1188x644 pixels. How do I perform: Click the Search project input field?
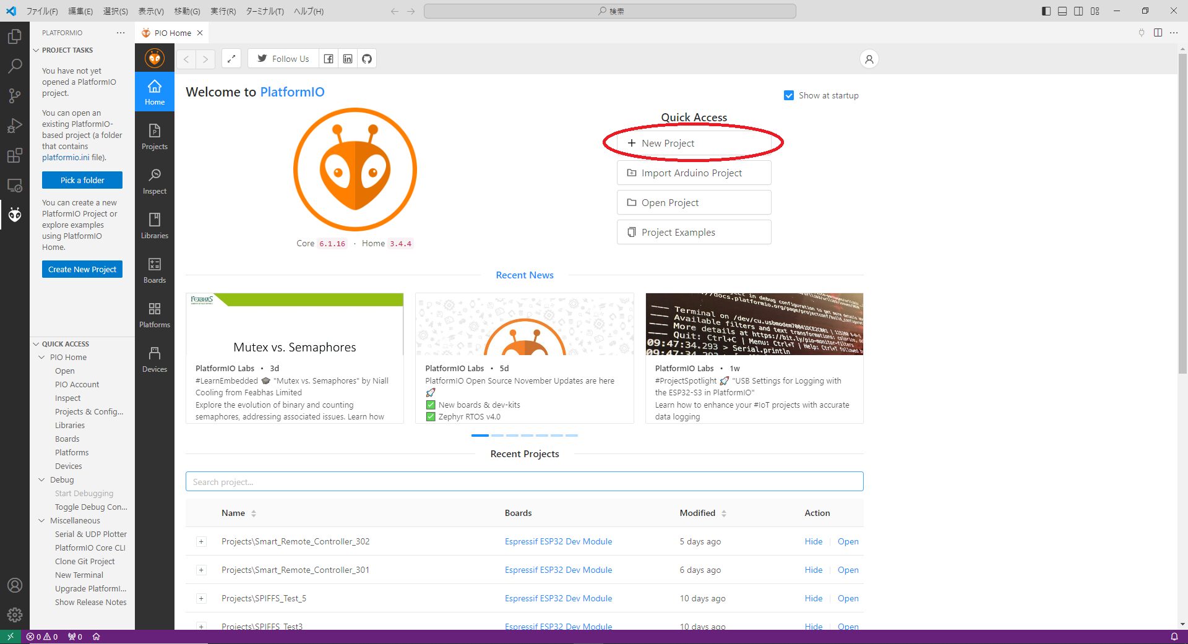pyautogui.click(x=524, y=482)
